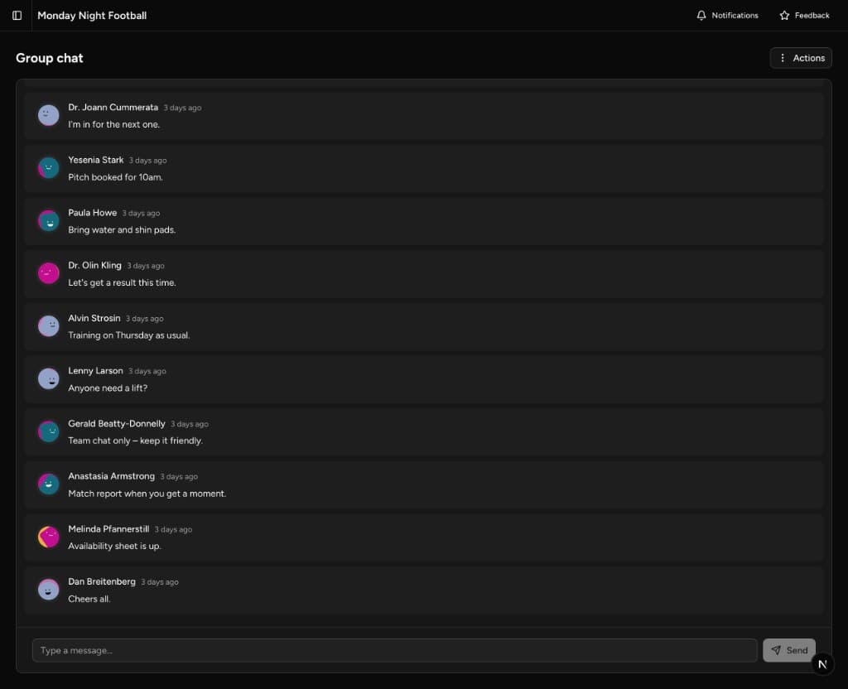Click the Monday Night Football title

tap(92, 15)
